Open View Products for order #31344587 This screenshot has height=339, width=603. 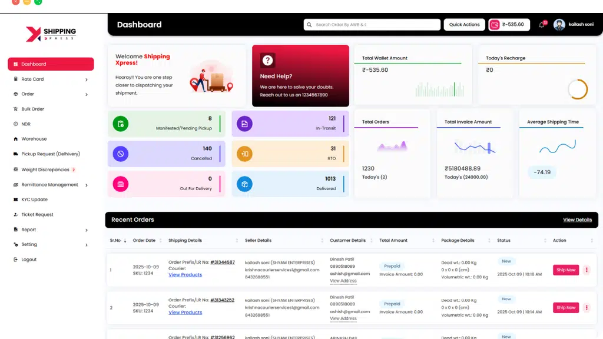pos(185,275)
